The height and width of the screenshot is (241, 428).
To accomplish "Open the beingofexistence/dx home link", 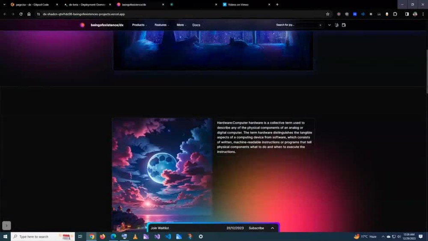I will tap(107, 25).
